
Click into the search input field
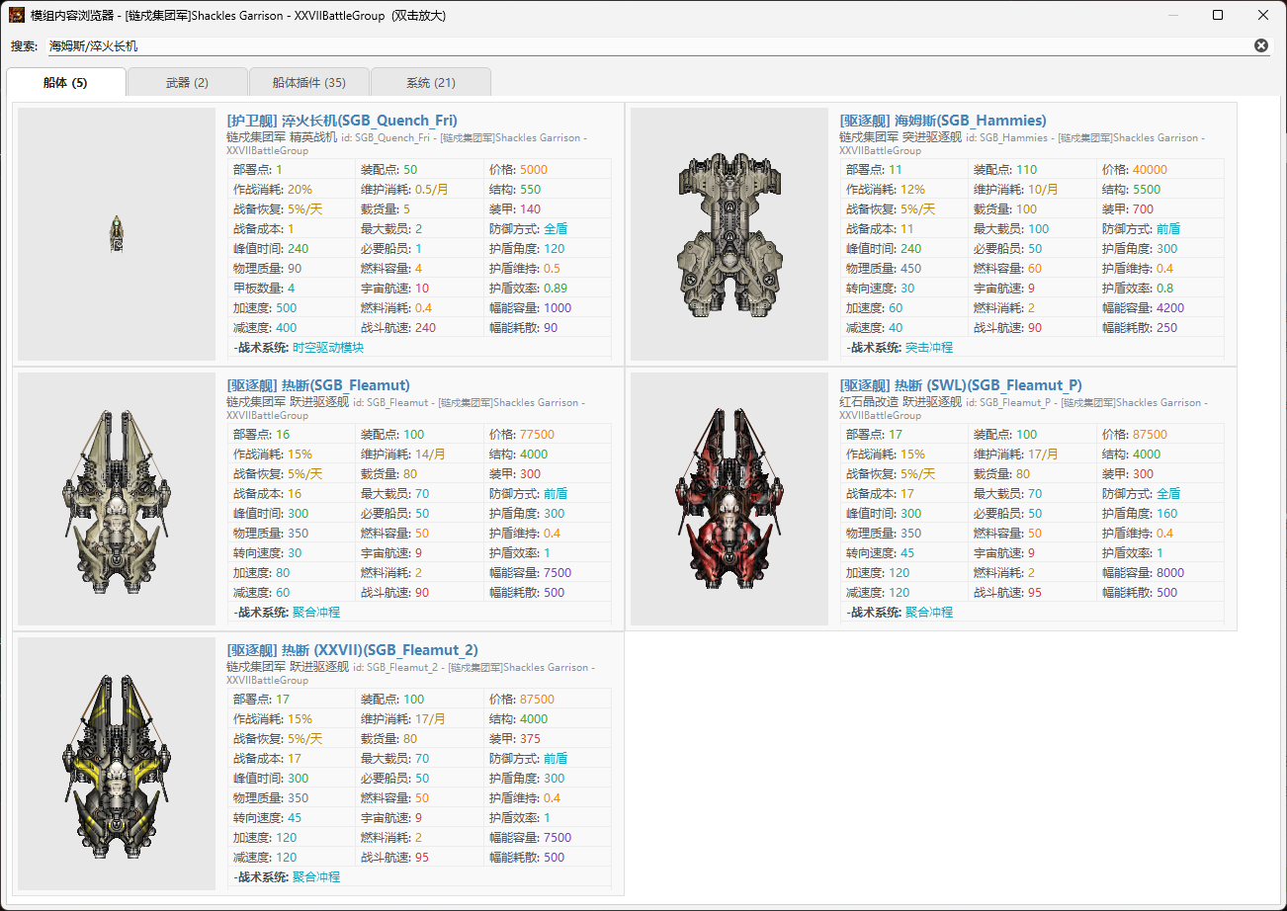(x=643, y=45)
